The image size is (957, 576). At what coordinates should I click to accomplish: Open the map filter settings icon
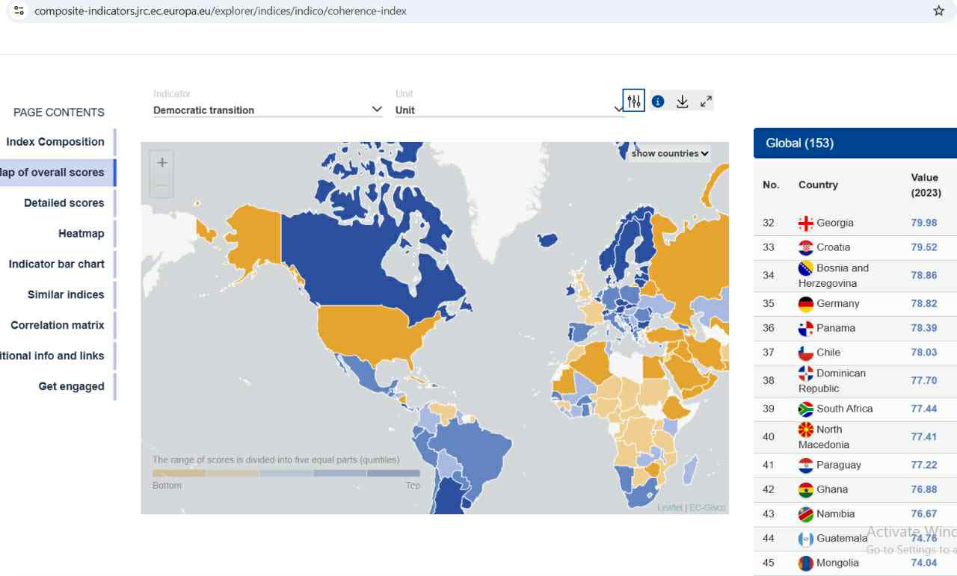634,101
